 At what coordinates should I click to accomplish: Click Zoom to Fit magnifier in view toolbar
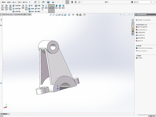[x=51, y=15]
